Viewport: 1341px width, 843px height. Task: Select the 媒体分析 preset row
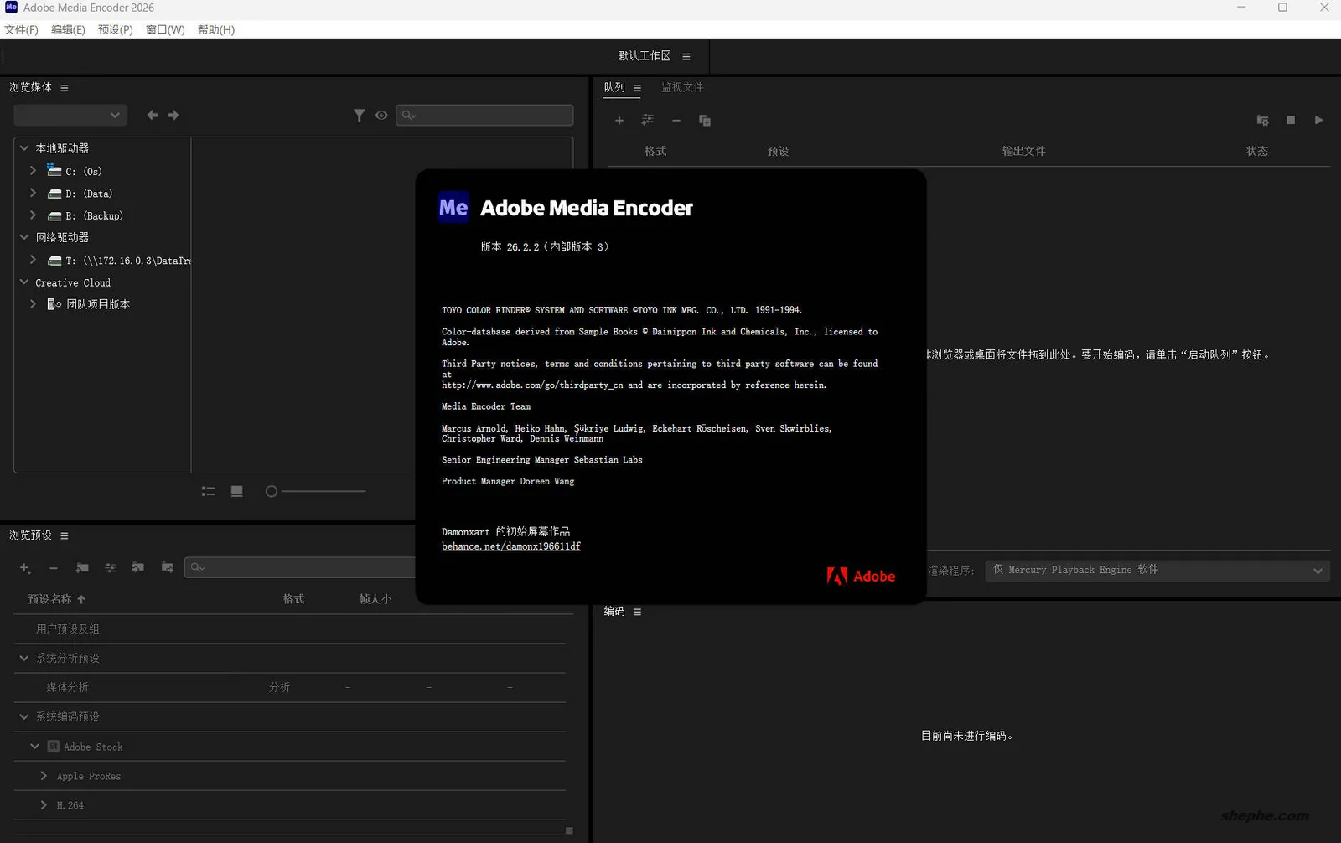[x=289, y=687]
